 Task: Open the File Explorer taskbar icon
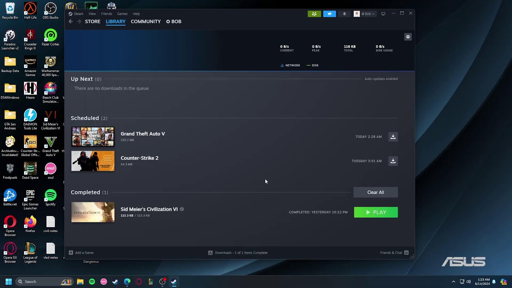[80, 282]
